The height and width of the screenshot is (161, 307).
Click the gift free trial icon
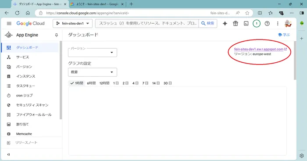[236, 24]
